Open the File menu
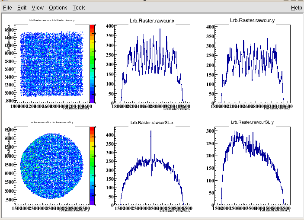 (7, 8)
